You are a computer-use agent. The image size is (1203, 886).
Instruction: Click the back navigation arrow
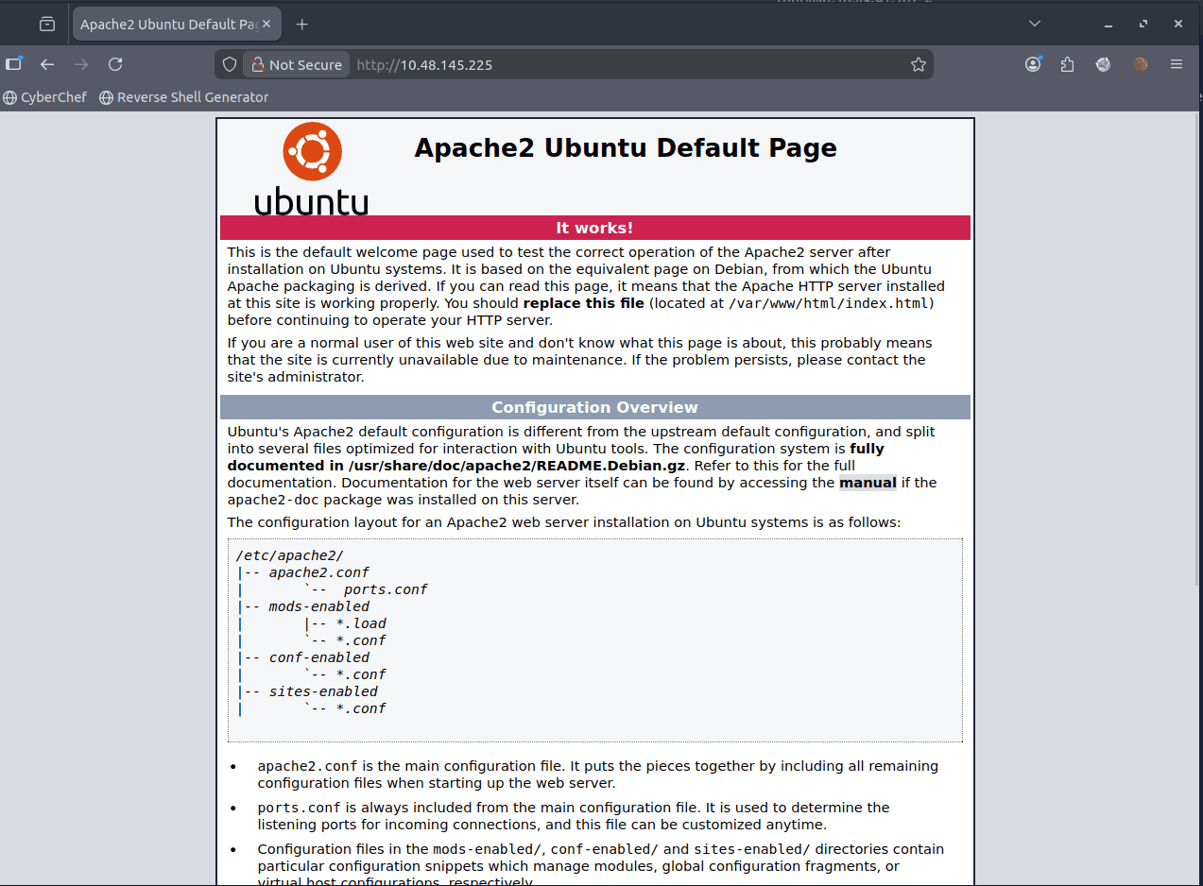click(47, 64)
